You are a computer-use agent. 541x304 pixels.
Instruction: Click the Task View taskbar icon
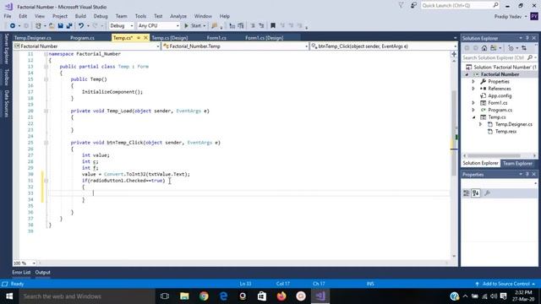165,296
